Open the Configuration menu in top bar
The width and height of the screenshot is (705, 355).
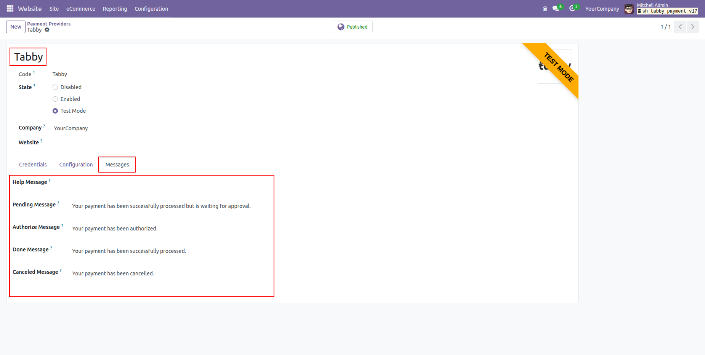tap(151, 9)
